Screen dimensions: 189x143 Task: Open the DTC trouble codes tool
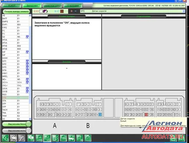click(x=31, y=138)
